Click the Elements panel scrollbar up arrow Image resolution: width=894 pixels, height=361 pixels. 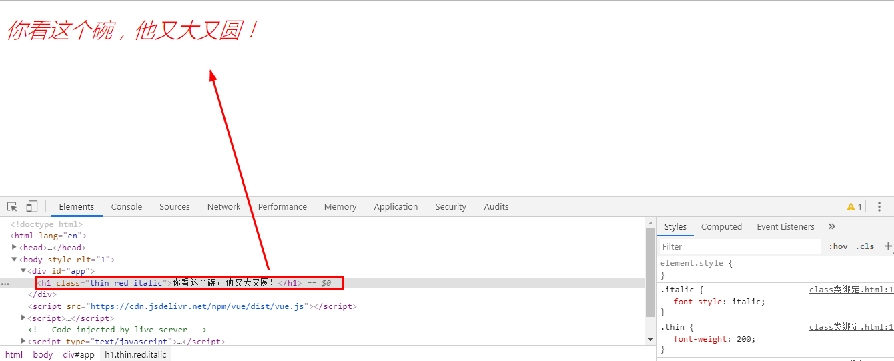(651, 222)
